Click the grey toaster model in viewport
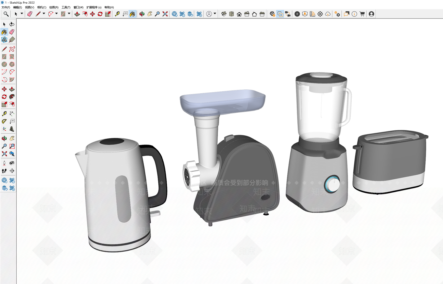 tap(390, 162)
